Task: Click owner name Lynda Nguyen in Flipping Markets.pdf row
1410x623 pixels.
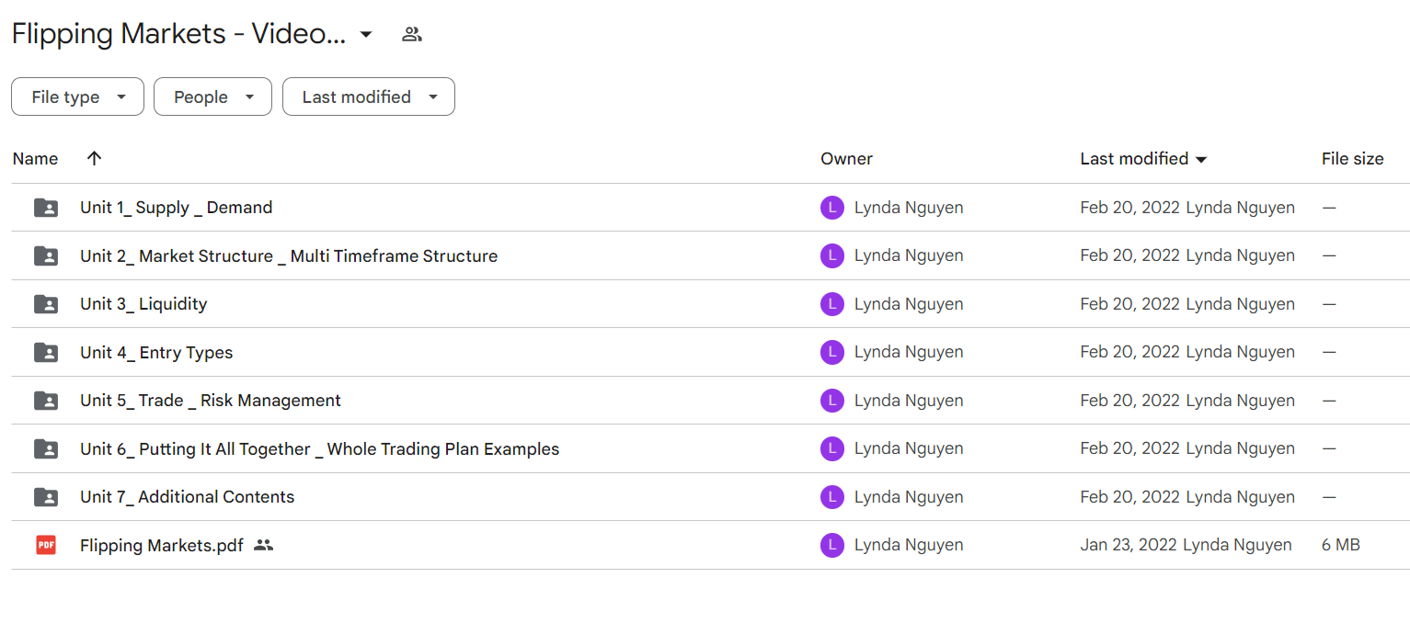Action: click(x=909, y=545)
